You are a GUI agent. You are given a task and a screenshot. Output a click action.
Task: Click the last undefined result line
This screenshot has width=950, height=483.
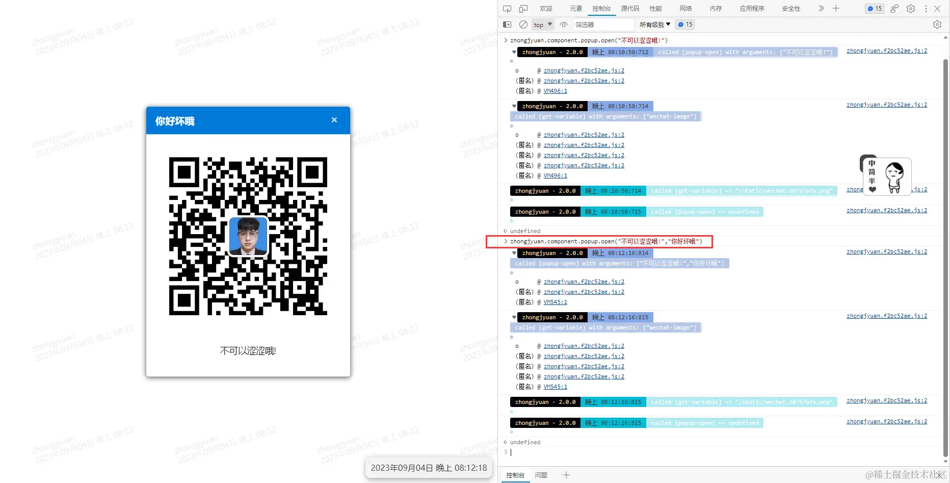pos(525,442)
